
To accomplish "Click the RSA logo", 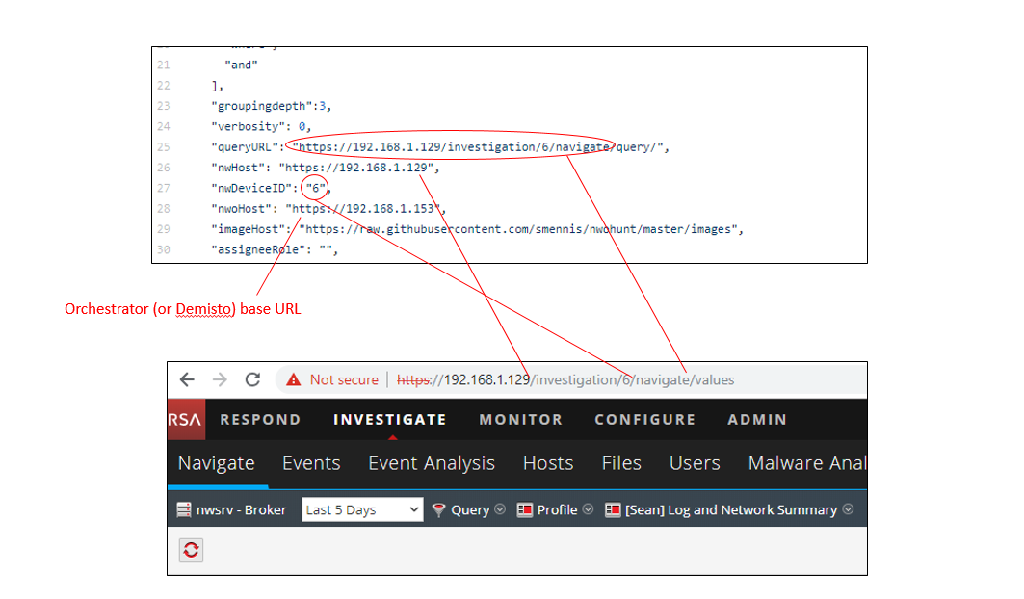I will [x=186, y=419].
